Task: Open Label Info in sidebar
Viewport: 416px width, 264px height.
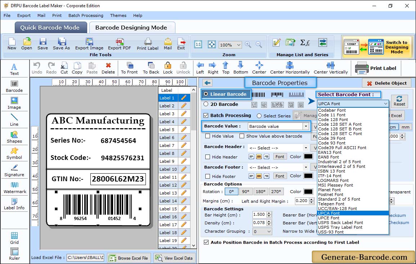Action: [14, 204]
